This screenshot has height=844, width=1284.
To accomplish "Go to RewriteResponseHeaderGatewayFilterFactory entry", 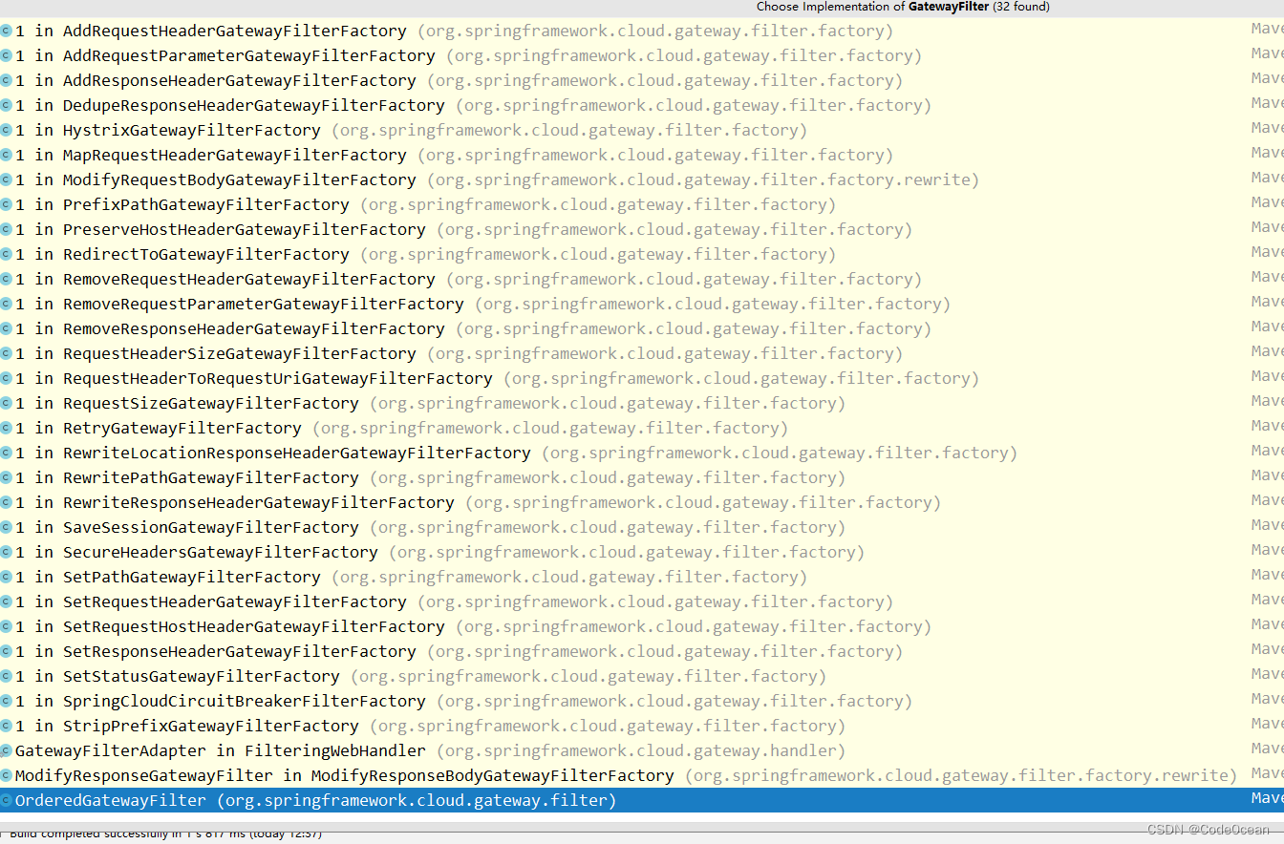I will point(642,502).
